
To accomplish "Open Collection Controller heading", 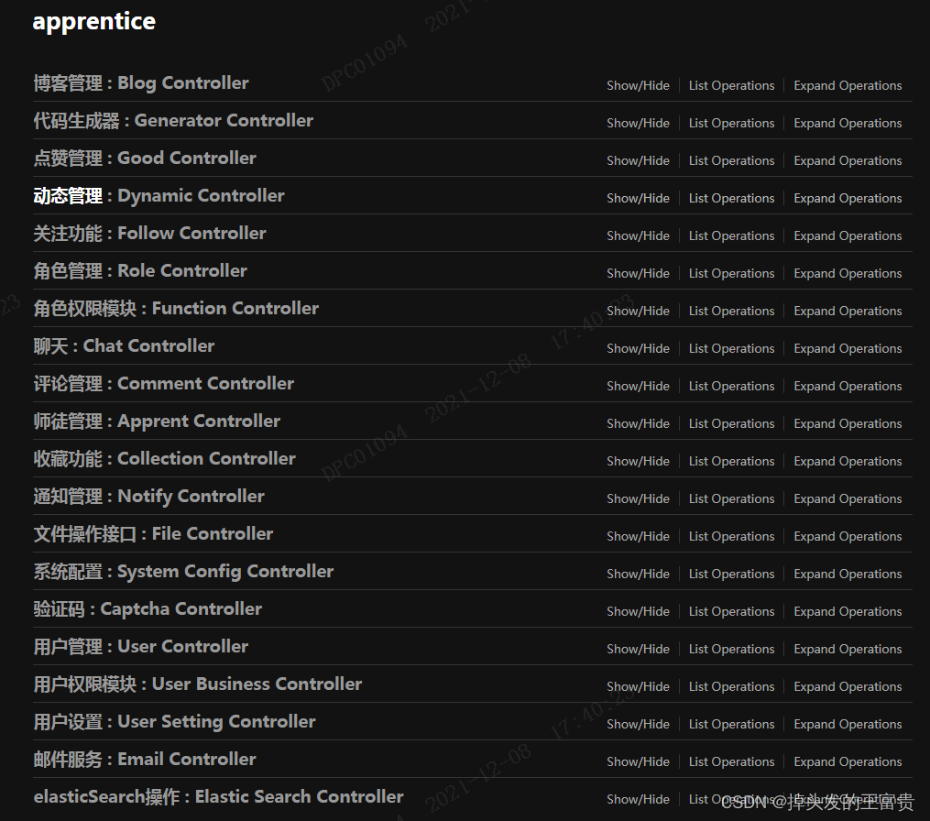I will (164, 458).
